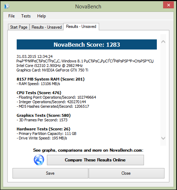Click See graphs, comparisons and more text
The image size is (177, 190).
pyautogui.click(x=88, y=150)
